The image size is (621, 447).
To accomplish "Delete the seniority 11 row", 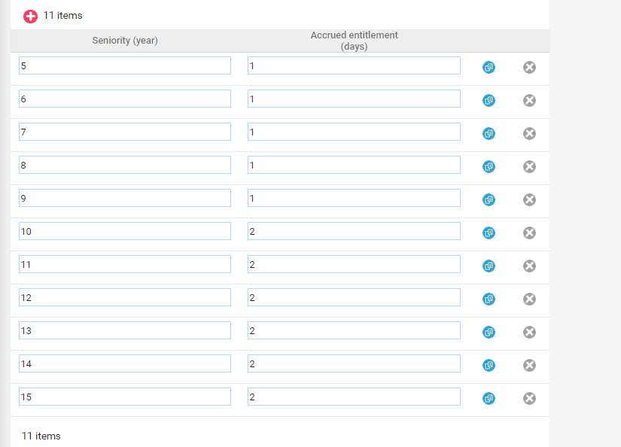I will [x=529, y=266].
